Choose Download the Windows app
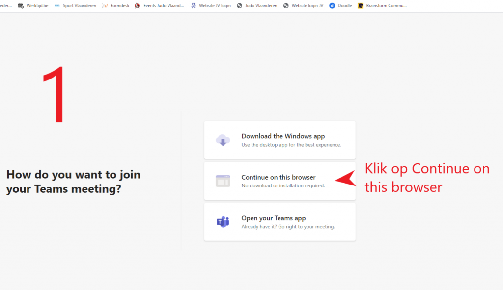 coord(279,140)
